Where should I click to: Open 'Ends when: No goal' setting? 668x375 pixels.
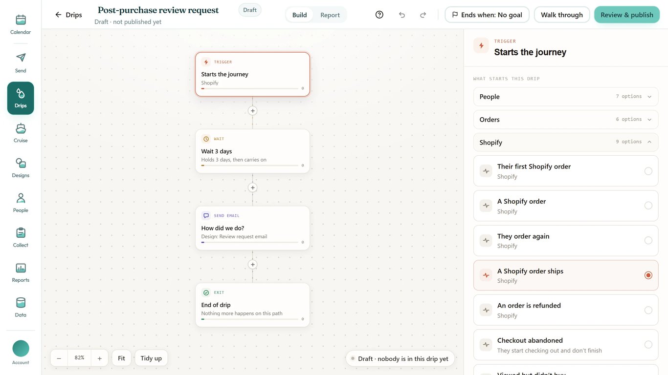tap(487, 15)
